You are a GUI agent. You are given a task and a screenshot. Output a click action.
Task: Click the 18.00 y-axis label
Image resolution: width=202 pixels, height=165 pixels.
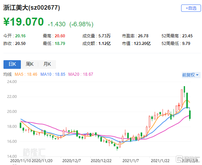click(12, 127)
